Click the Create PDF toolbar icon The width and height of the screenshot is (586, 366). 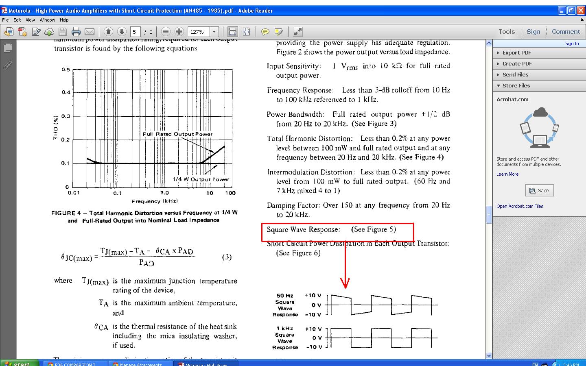[x=22, y=32]
